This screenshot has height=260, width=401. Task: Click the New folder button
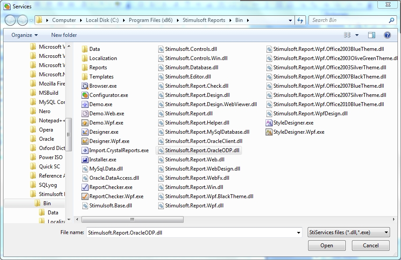coord(64,35)
